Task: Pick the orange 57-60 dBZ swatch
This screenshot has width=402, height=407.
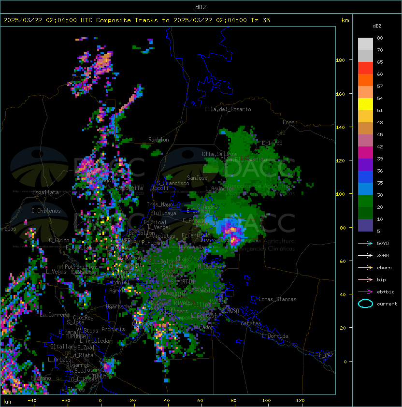Action: coord(365,80)
